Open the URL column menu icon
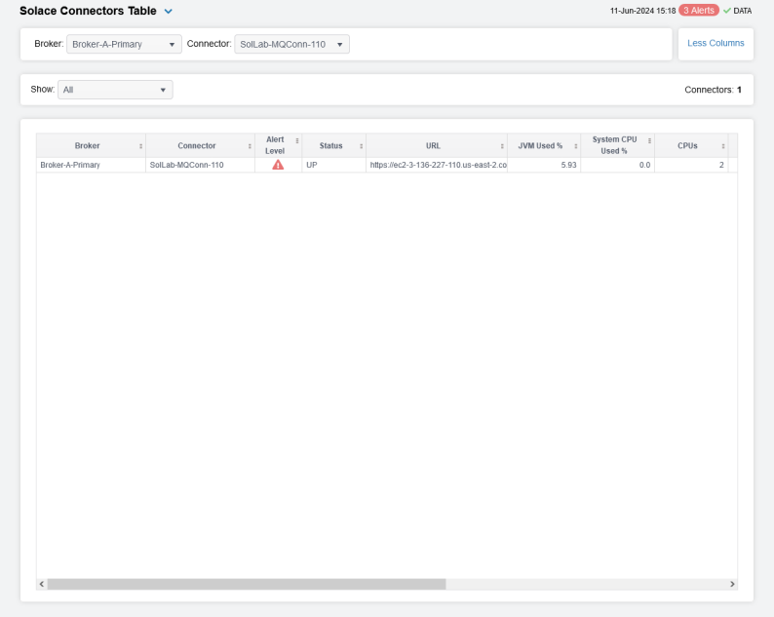Image resolution: width=774 pixels, height=617 pixels. click(502, 146)
